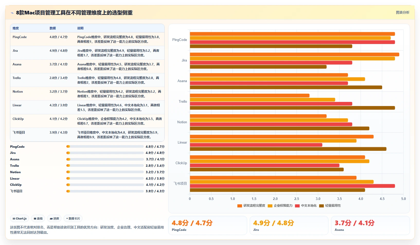
Task: Click the Notion progress bar
Action: [x=105, y=172]
